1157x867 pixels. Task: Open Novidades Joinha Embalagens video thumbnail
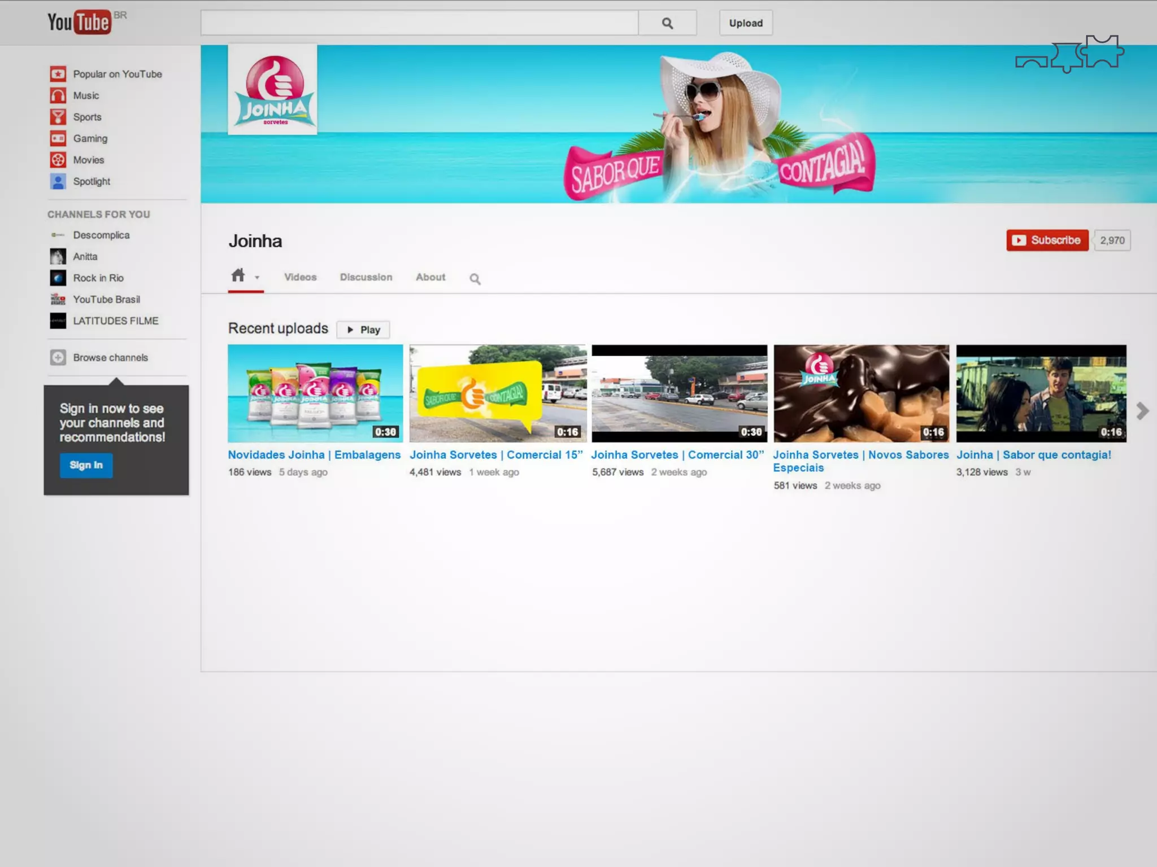315,393
